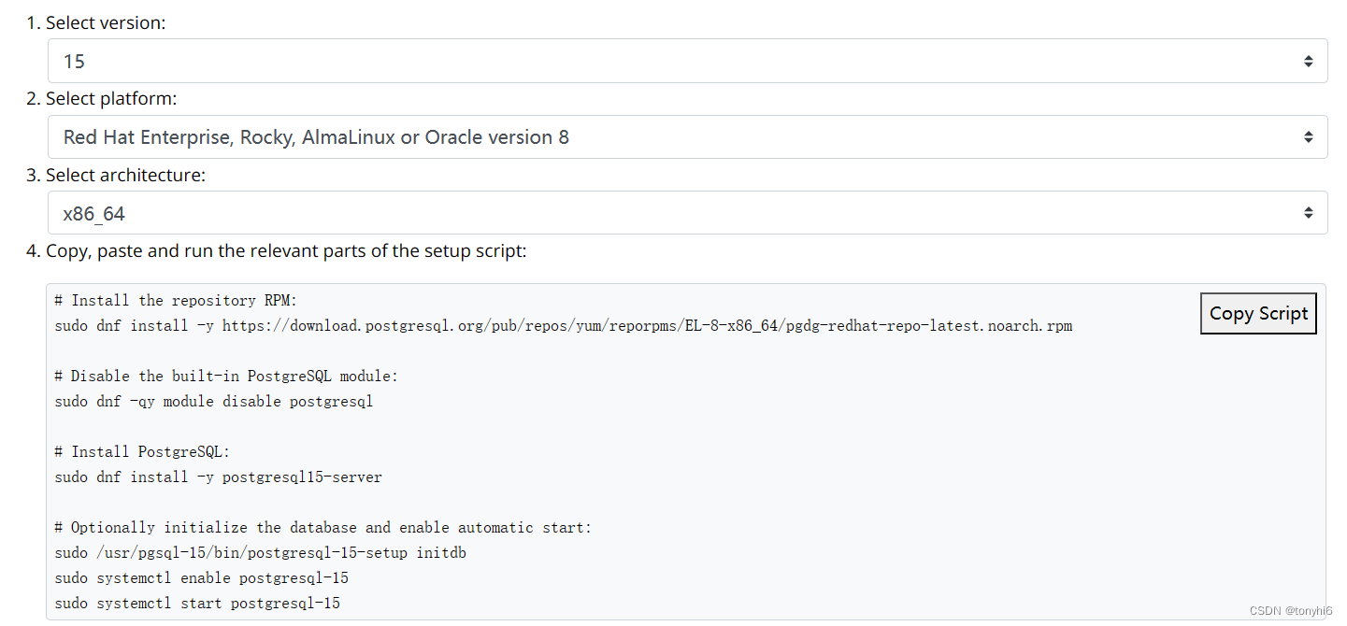Click the Copy Script button
Screen dimensions: 1347x626
point(1258,313)
